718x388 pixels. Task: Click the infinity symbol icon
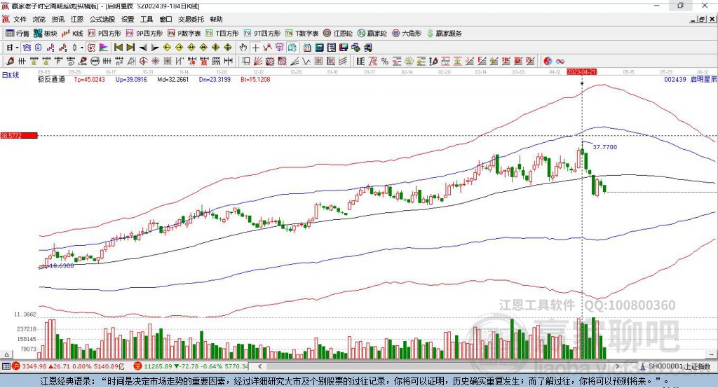coord(560,62)
